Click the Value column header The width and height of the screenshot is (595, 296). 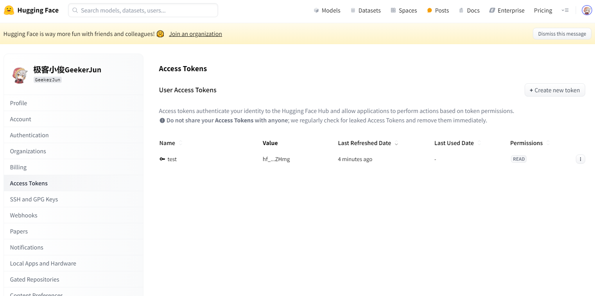[270, 143]
